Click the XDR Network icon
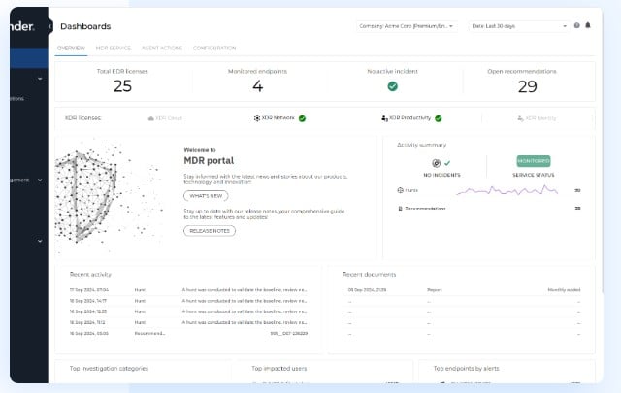Viewport: 621px width, 393px height. pos(257,118)
